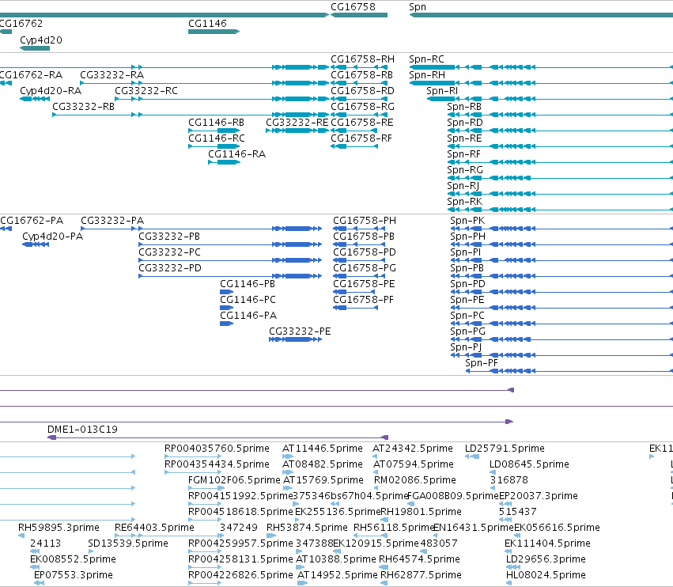
Task: Click transcript CG1146-RC label
Action: point(217,138)
